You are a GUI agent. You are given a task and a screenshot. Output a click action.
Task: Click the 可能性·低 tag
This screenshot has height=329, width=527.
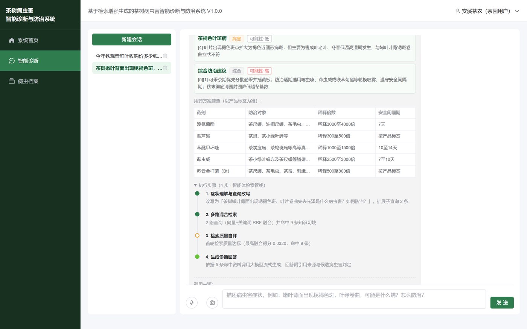pos(259,39)
